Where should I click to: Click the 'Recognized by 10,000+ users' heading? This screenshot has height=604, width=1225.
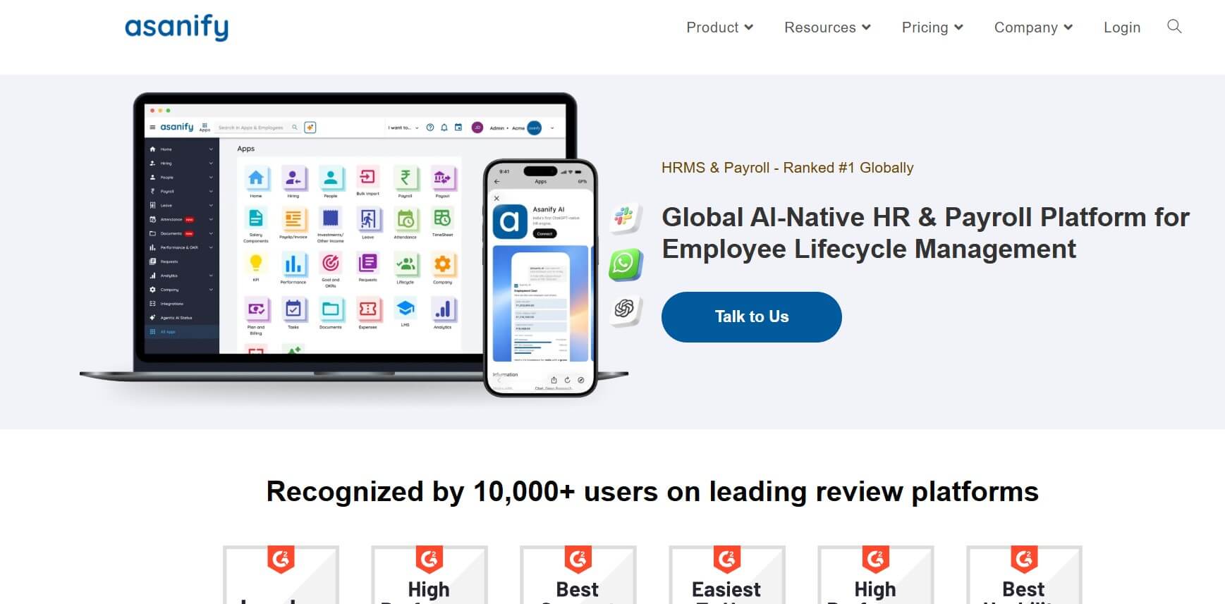point(652,491)
